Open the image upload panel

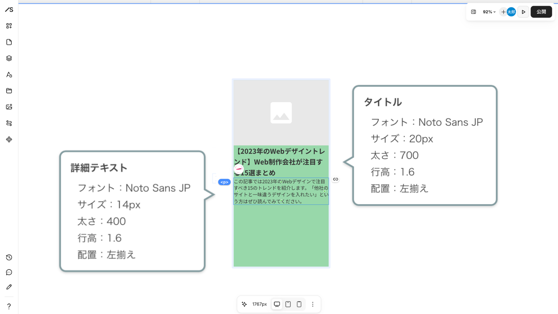pyautogui.click(x=9, y=107)
